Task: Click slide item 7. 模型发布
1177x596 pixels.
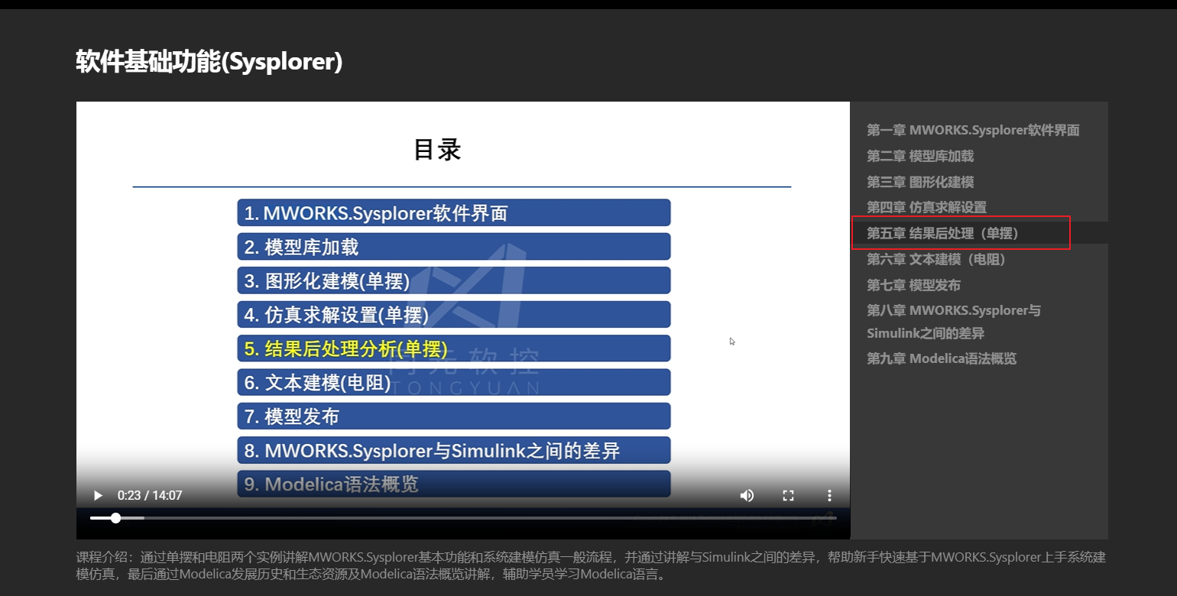Action: point(454,416)
